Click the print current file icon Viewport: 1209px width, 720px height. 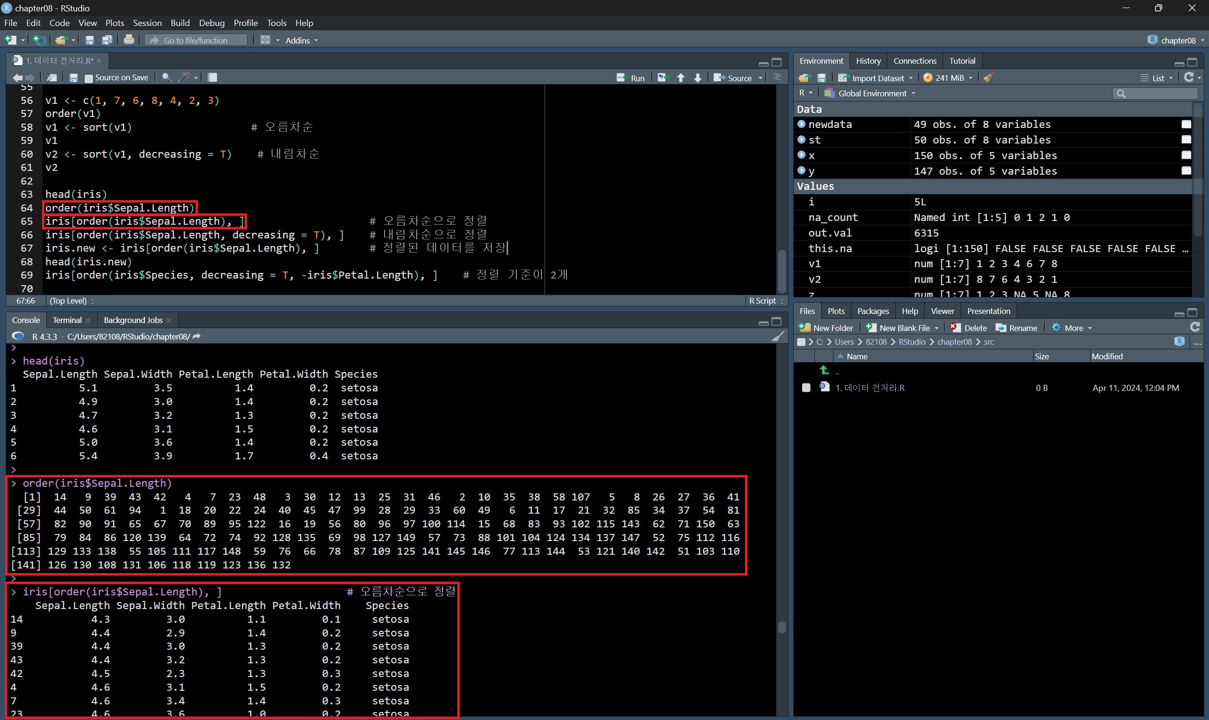point(129,40)
